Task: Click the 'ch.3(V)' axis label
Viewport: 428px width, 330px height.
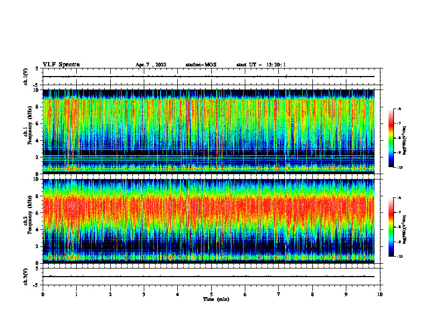Action: pyautogui.click(x=26, y=277)
